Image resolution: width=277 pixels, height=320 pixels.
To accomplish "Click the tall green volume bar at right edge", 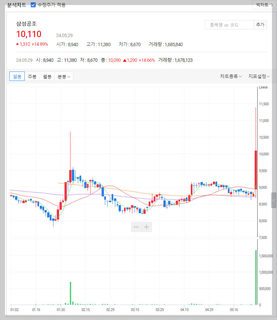I will pyautogui.click(x=256, y=277).
